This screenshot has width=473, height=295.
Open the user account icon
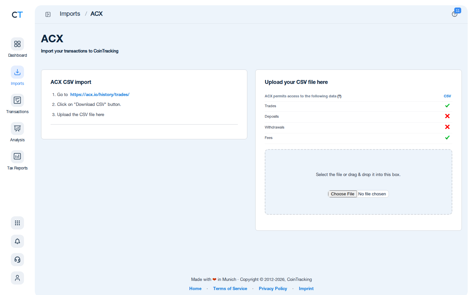(x=17, y=278)
